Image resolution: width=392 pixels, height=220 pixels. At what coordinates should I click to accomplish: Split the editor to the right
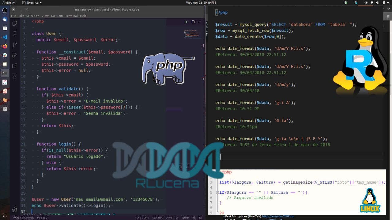[193, 22]
